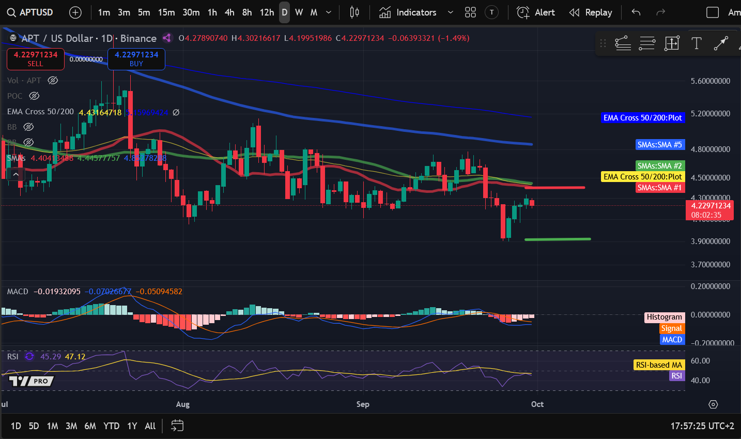This screenshot has width=741, height=439.
Task: Click the SELL price button
Action: [35, 59]
